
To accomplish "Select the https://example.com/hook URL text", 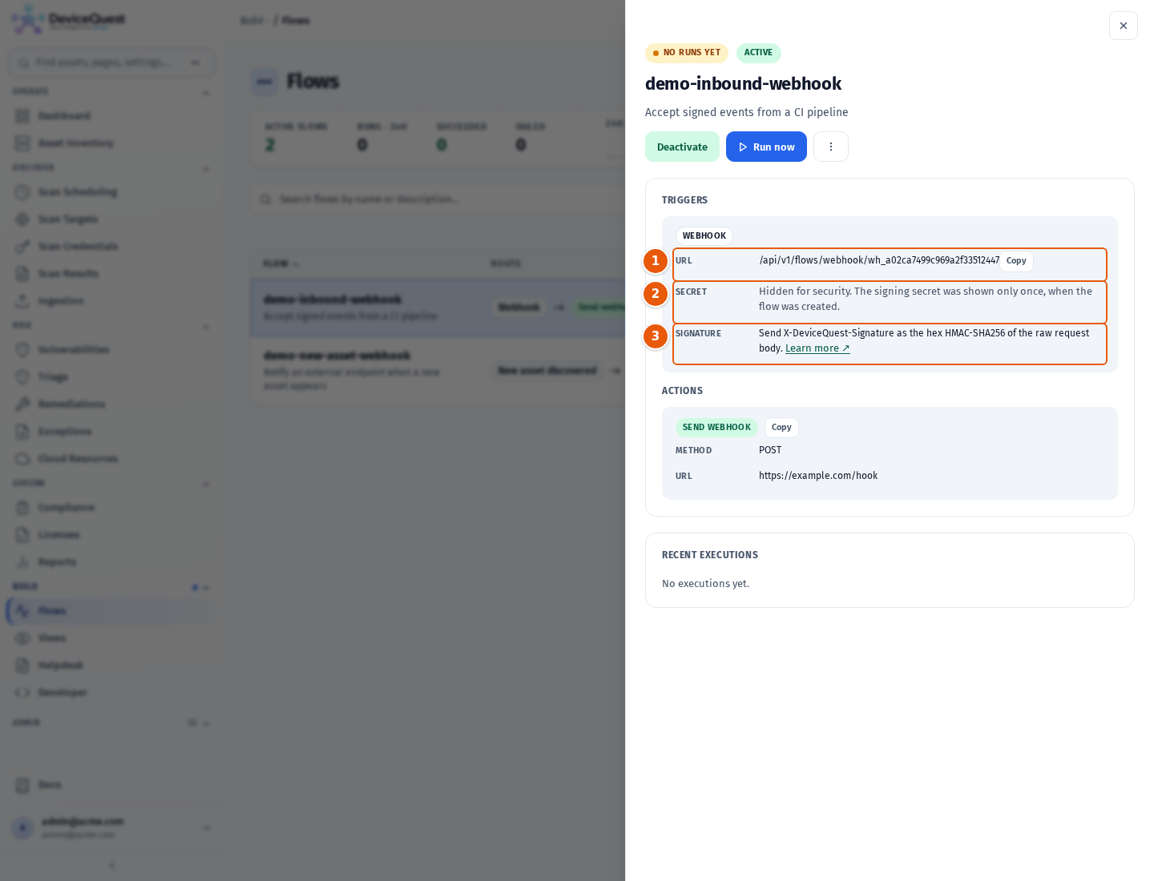I will tap(818, 476).
